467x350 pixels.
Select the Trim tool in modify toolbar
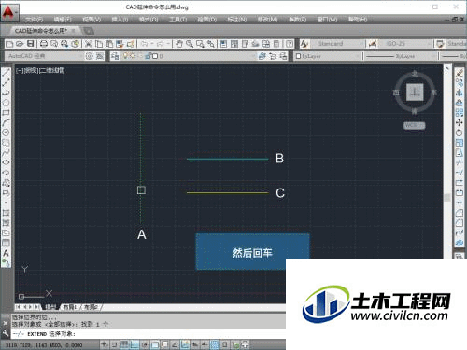click(x=460, y=162)
